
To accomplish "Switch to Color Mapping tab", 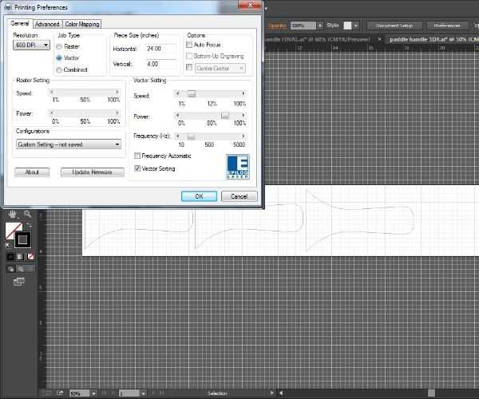I will (82, 24).
